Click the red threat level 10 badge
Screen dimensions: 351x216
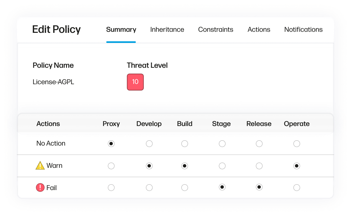(x=135, y=82)
